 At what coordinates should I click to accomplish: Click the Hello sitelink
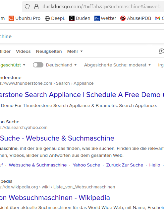[x=155, y=165]
